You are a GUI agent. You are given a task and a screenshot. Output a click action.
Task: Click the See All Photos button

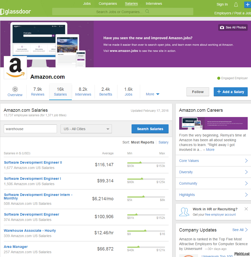(x=233, y=27)
